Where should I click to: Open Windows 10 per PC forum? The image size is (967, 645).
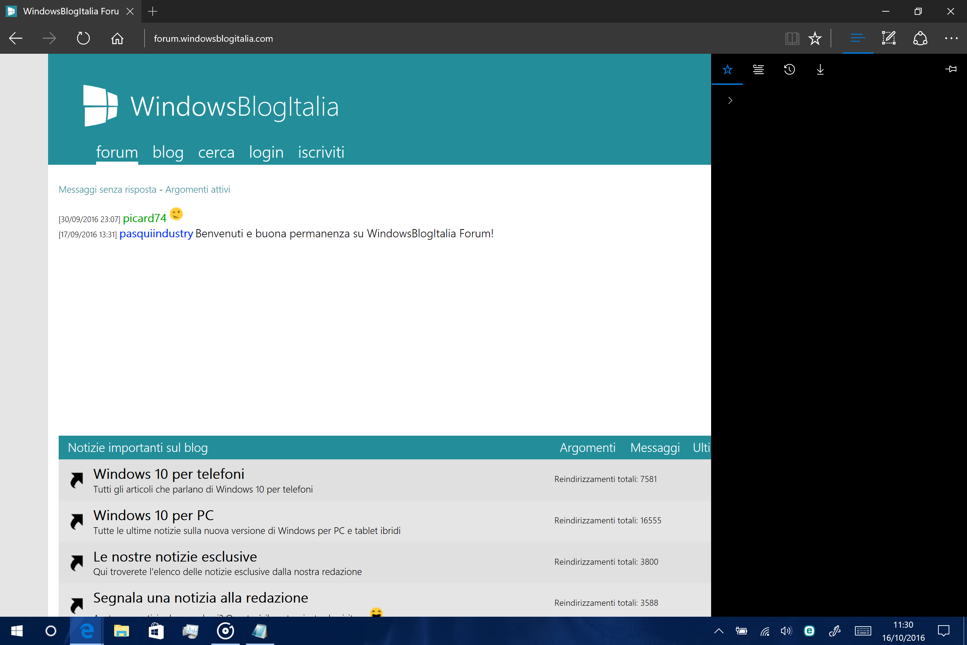(x=153, y=515)
